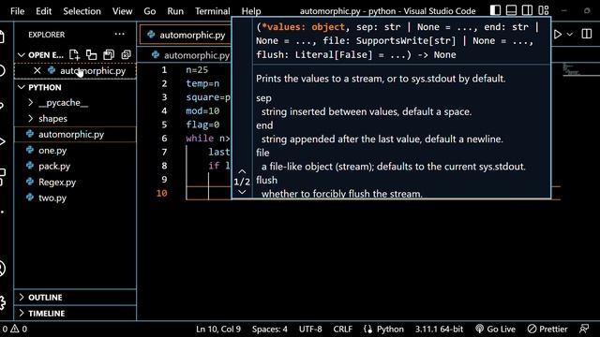Show next signature in tooltip

tap(242, 192)
